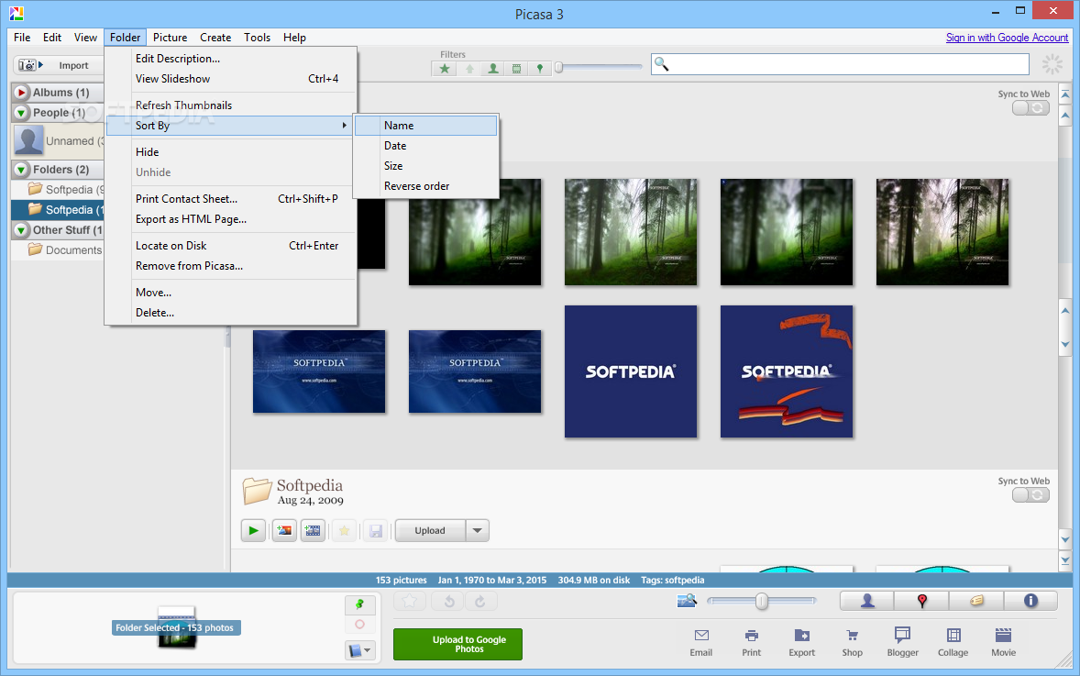Expand the Albums section

tap(21, 93)
